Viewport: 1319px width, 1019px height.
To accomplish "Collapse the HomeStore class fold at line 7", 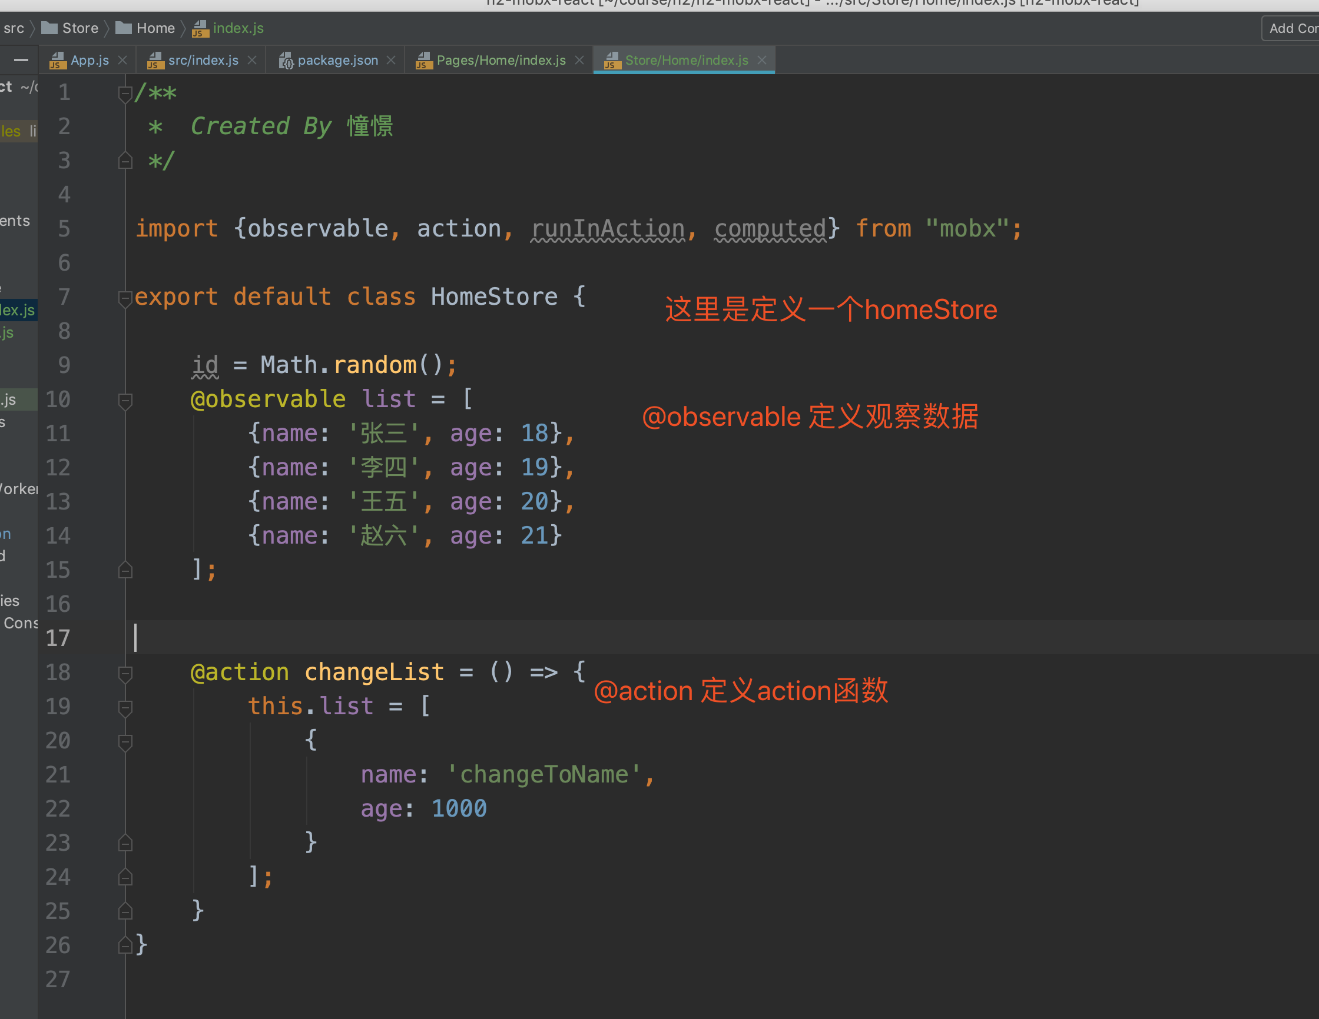I will click(x=125, y=298).
